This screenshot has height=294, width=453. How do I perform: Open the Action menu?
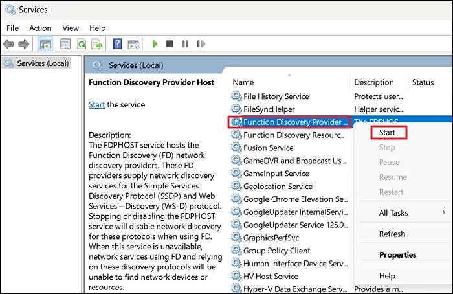[x=40, y=28]
